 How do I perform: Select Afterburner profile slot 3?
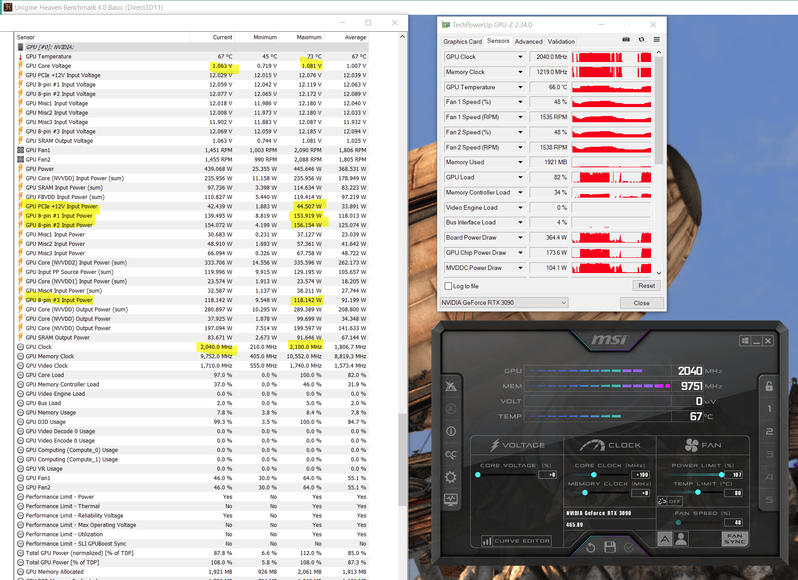pyautogui.click(x=769, y=454)
